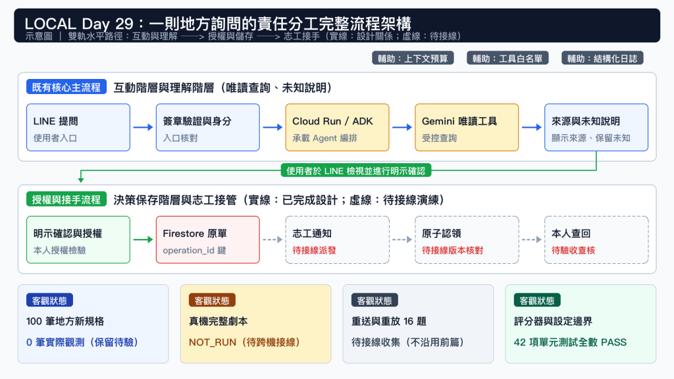Select the Gemini 唯讀工具 box

467,127
